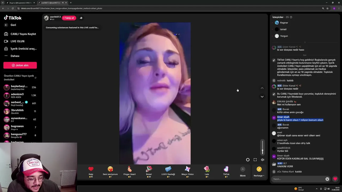
Task: Send a Finger Heart gift
Action: (130, 171)
